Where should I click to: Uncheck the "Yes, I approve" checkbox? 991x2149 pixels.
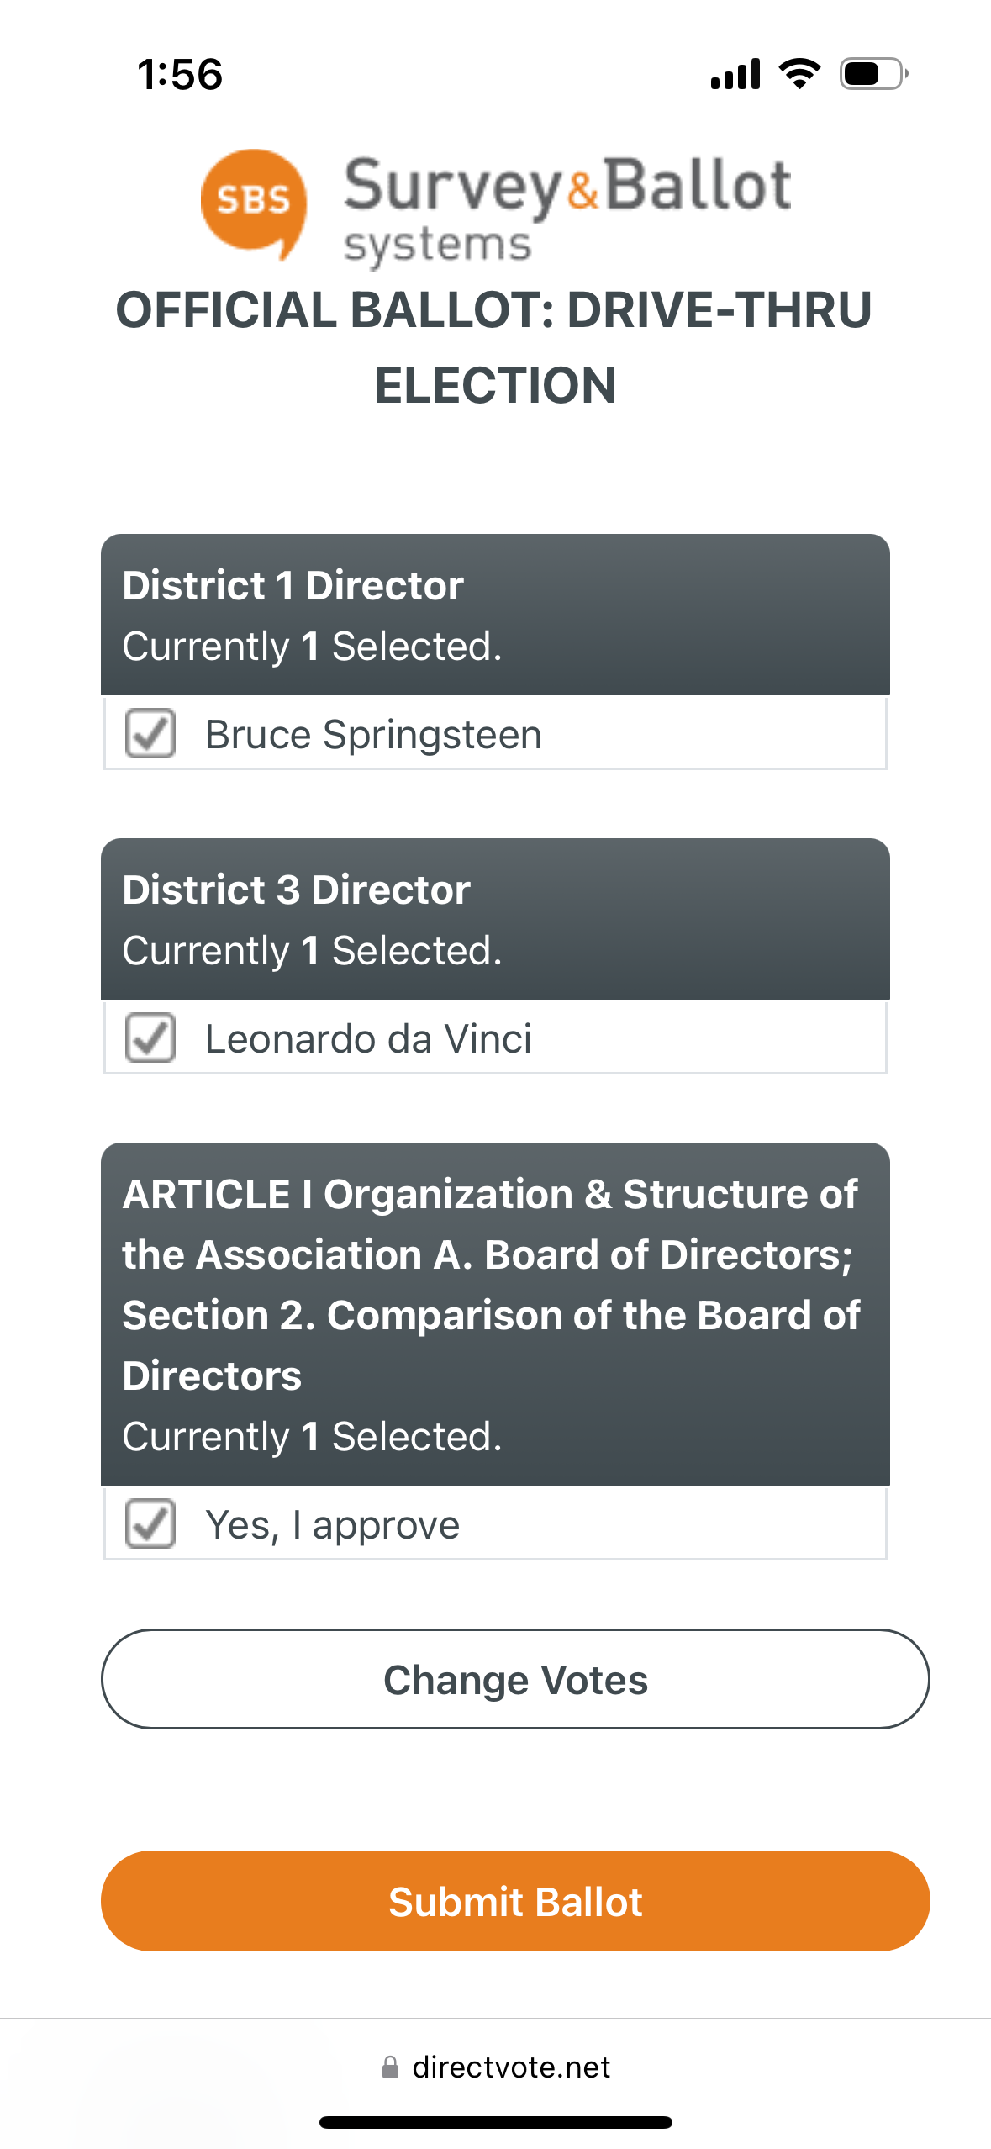click(150, 1524)
